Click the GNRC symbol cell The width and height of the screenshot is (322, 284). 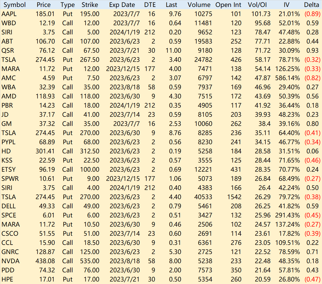(10, 252)
